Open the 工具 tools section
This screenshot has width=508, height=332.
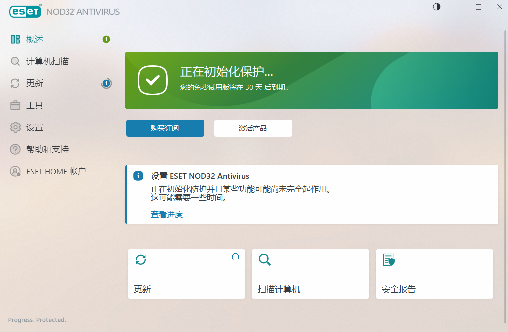click(35, 105)
